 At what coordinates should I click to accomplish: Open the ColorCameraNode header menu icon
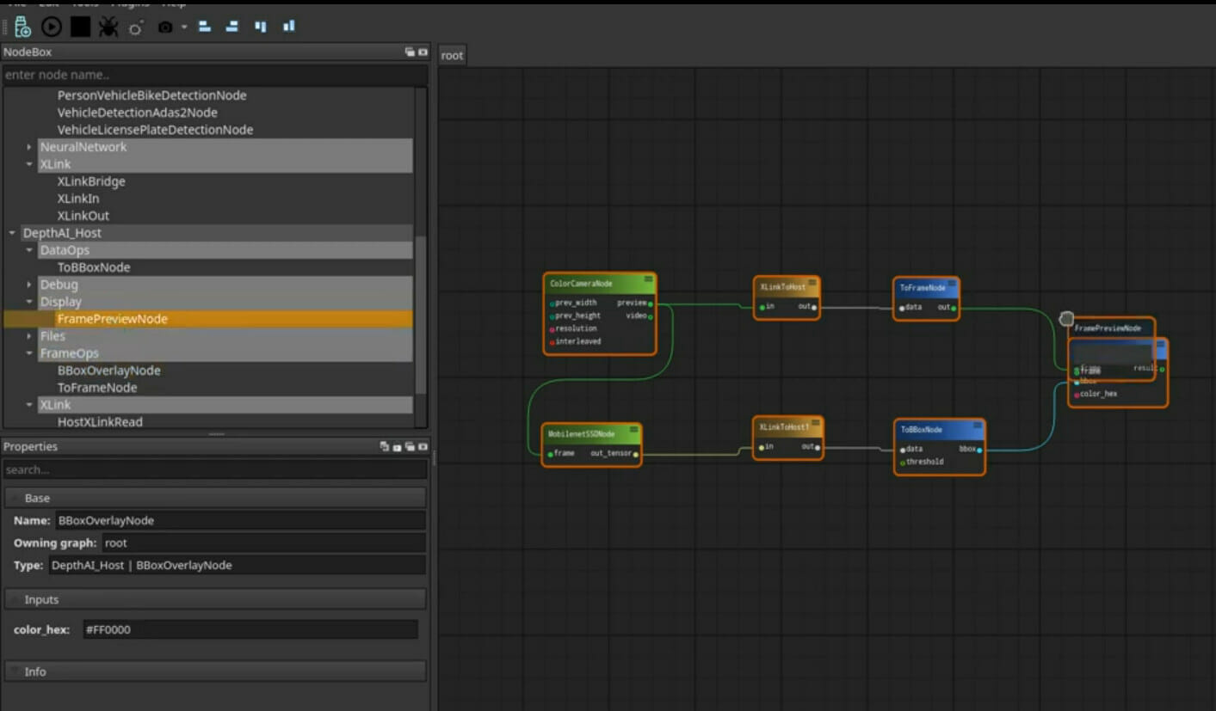pos(647,279)
